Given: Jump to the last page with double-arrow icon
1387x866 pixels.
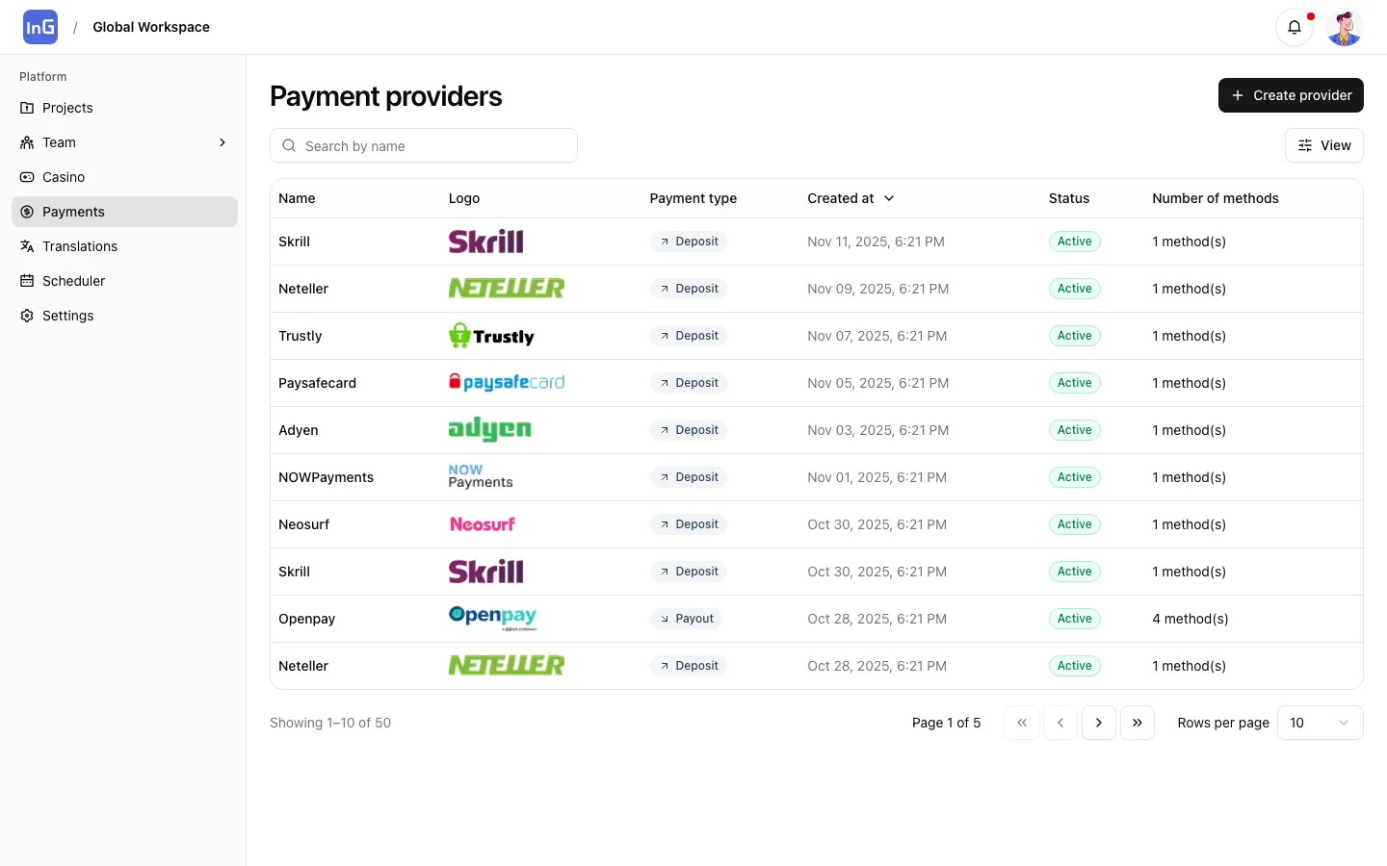Looking at the screenshot, I should coord(1138,723).
